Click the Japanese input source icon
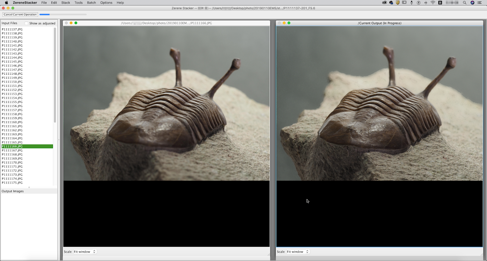 (440, 2)
